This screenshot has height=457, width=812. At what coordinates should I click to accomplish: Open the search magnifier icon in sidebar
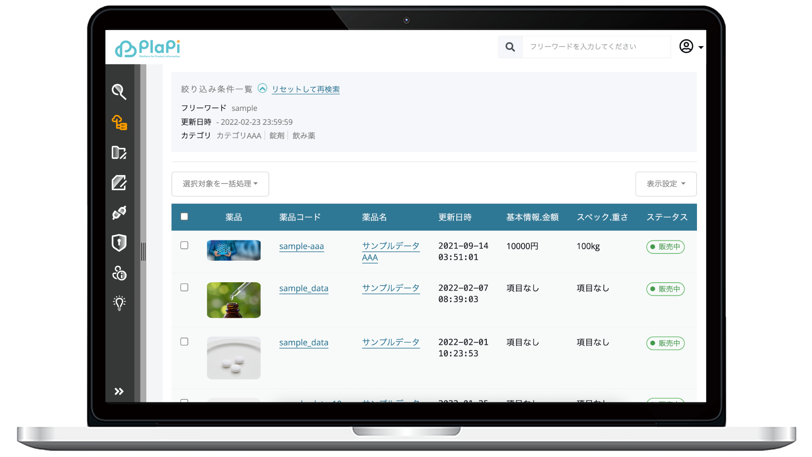[x=119, y=91]
